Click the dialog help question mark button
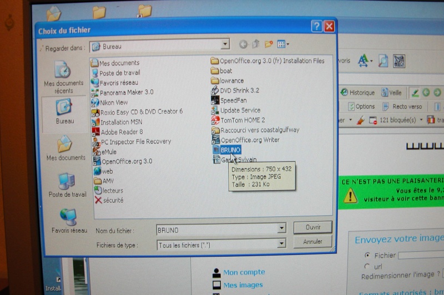The image size is (444, 295). tap(316, 26)
